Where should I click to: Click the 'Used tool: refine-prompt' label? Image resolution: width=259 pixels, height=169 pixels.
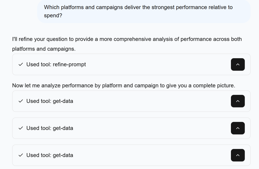click(56, 65)
